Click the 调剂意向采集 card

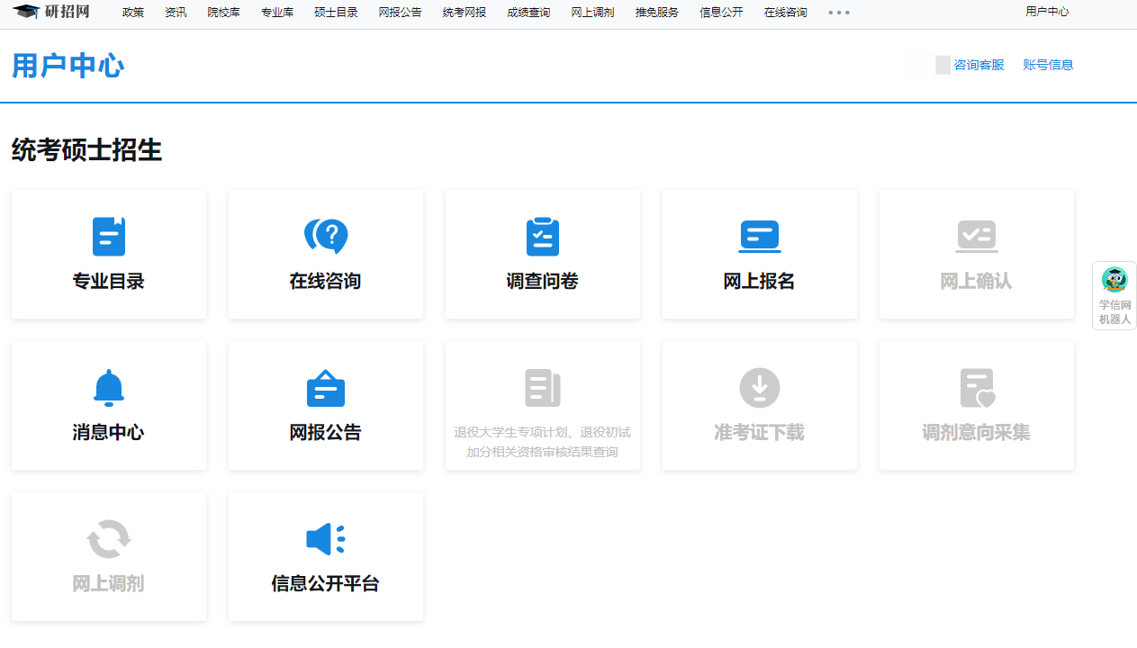[977, 405]
